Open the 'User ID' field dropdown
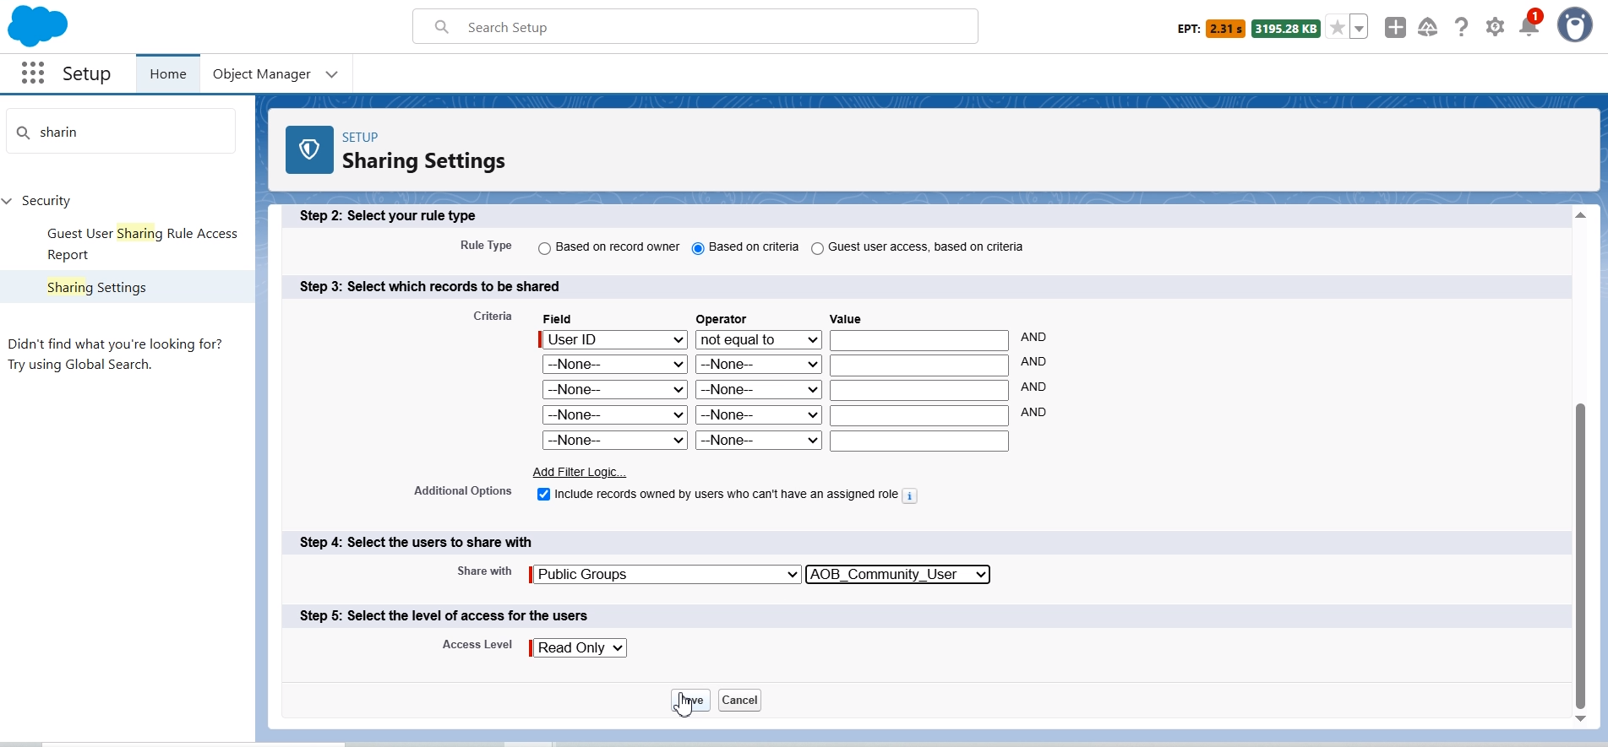Viewport: 1608px width, 747px height. point(614,339)
